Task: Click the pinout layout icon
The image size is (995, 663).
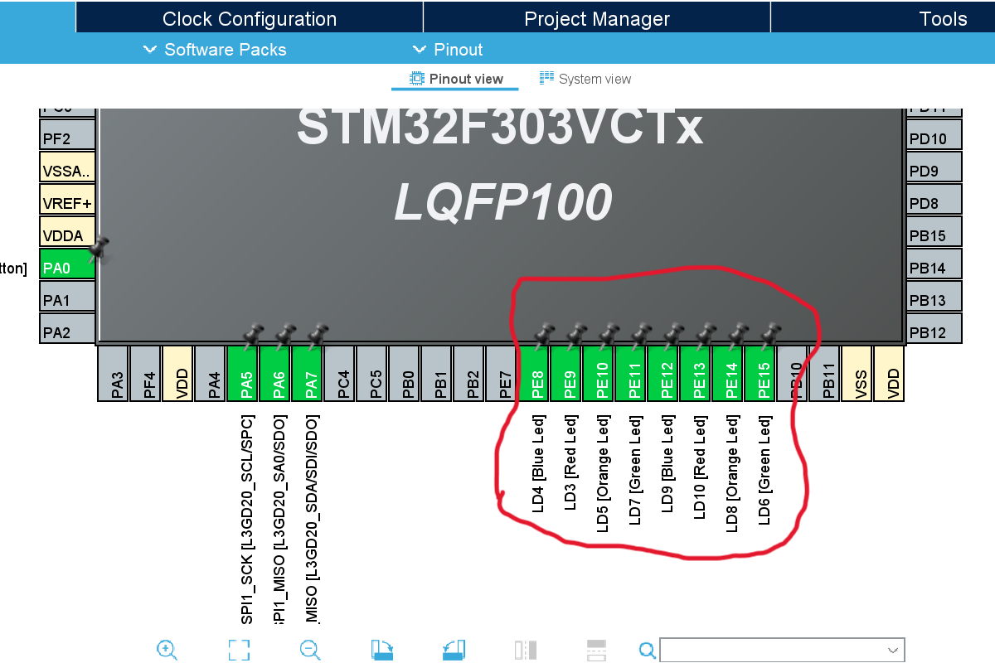Action: coord(596,650)
